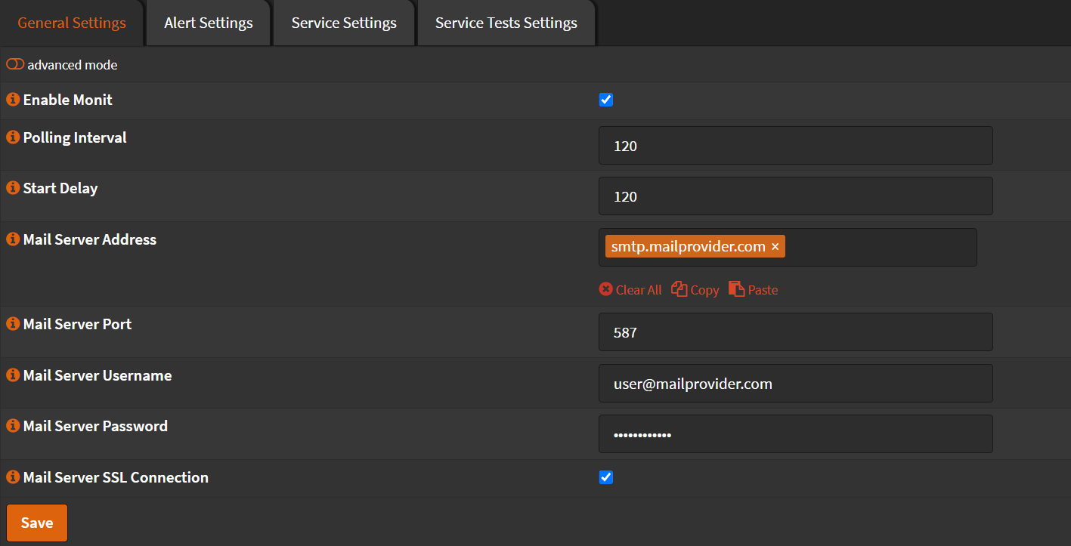Click the info icon for Mail Server Address
Viewport: 1071px width, 546px height.
click(13, 239)
